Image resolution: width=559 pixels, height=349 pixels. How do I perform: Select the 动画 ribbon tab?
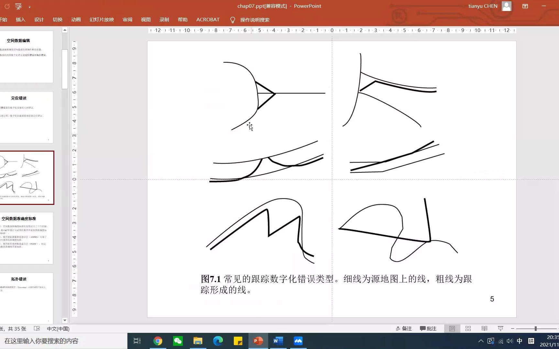(x=75, y=20)
